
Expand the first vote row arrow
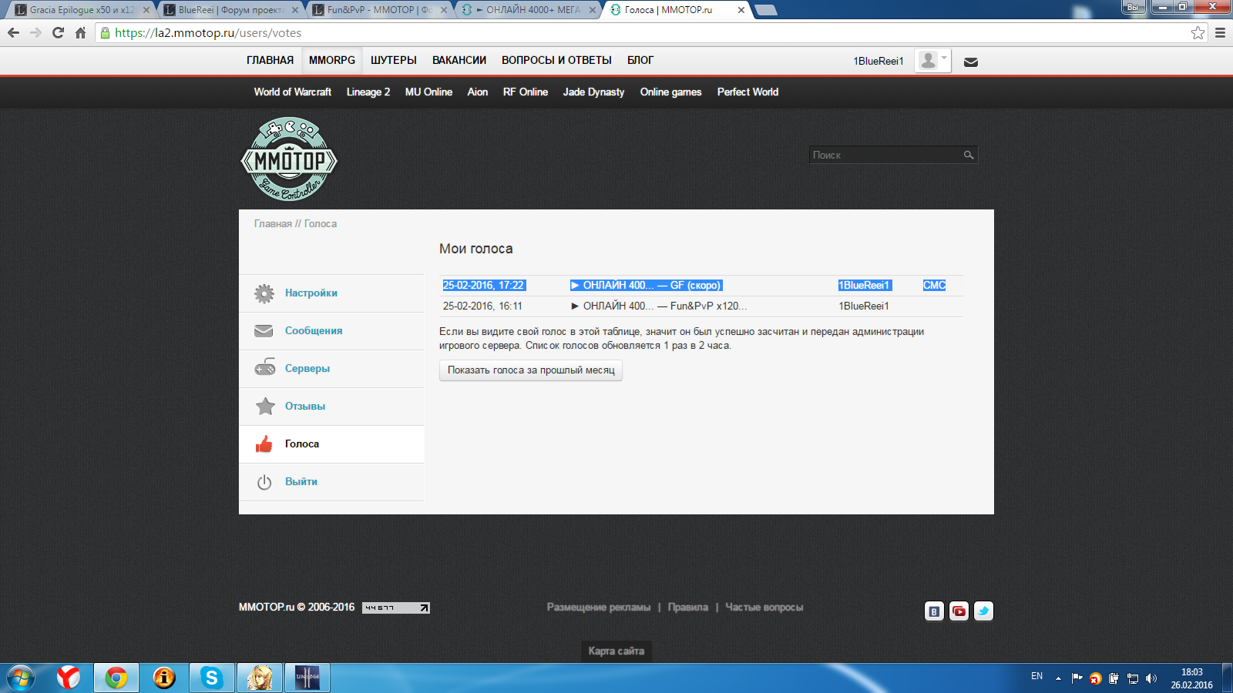point(575,286)
